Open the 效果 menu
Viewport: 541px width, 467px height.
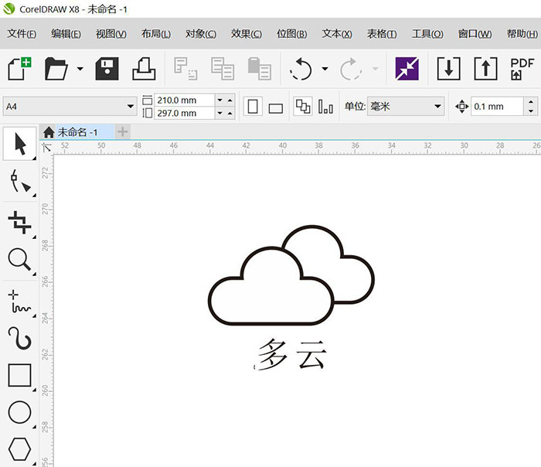tap(246, 34)
